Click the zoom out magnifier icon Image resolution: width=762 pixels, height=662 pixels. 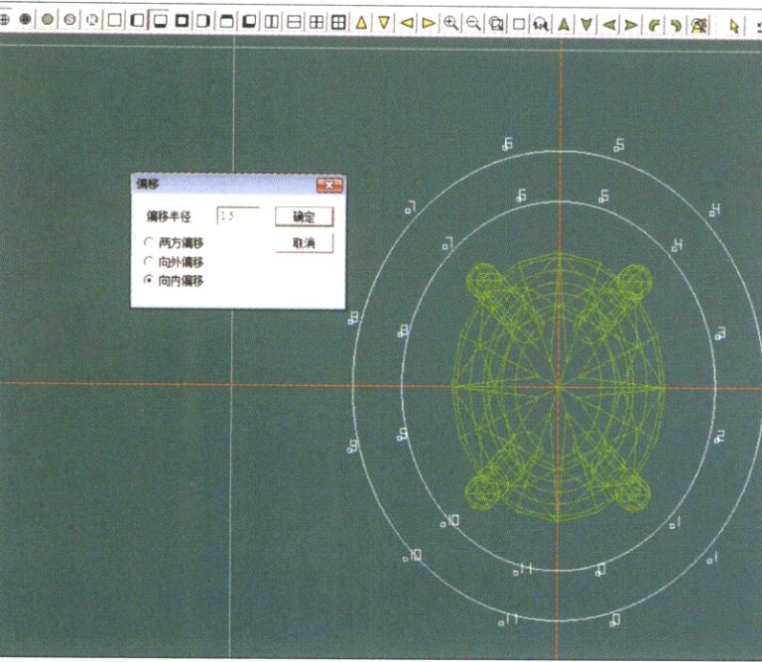[473, 23]
